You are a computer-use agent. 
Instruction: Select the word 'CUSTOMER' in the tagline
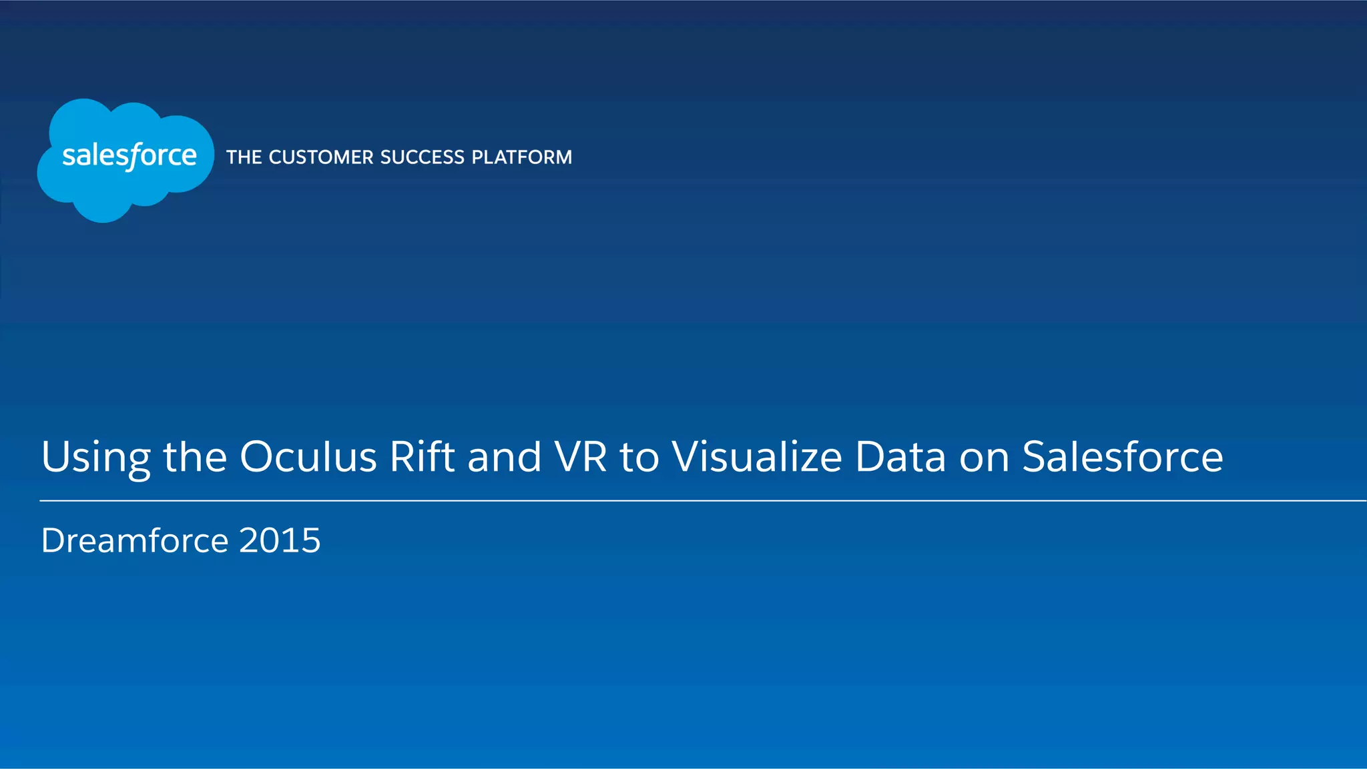(x=321, y=157)
